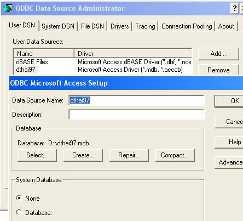Click the question mark help icon
Screen dimensions: 243x221
point(234,8)
